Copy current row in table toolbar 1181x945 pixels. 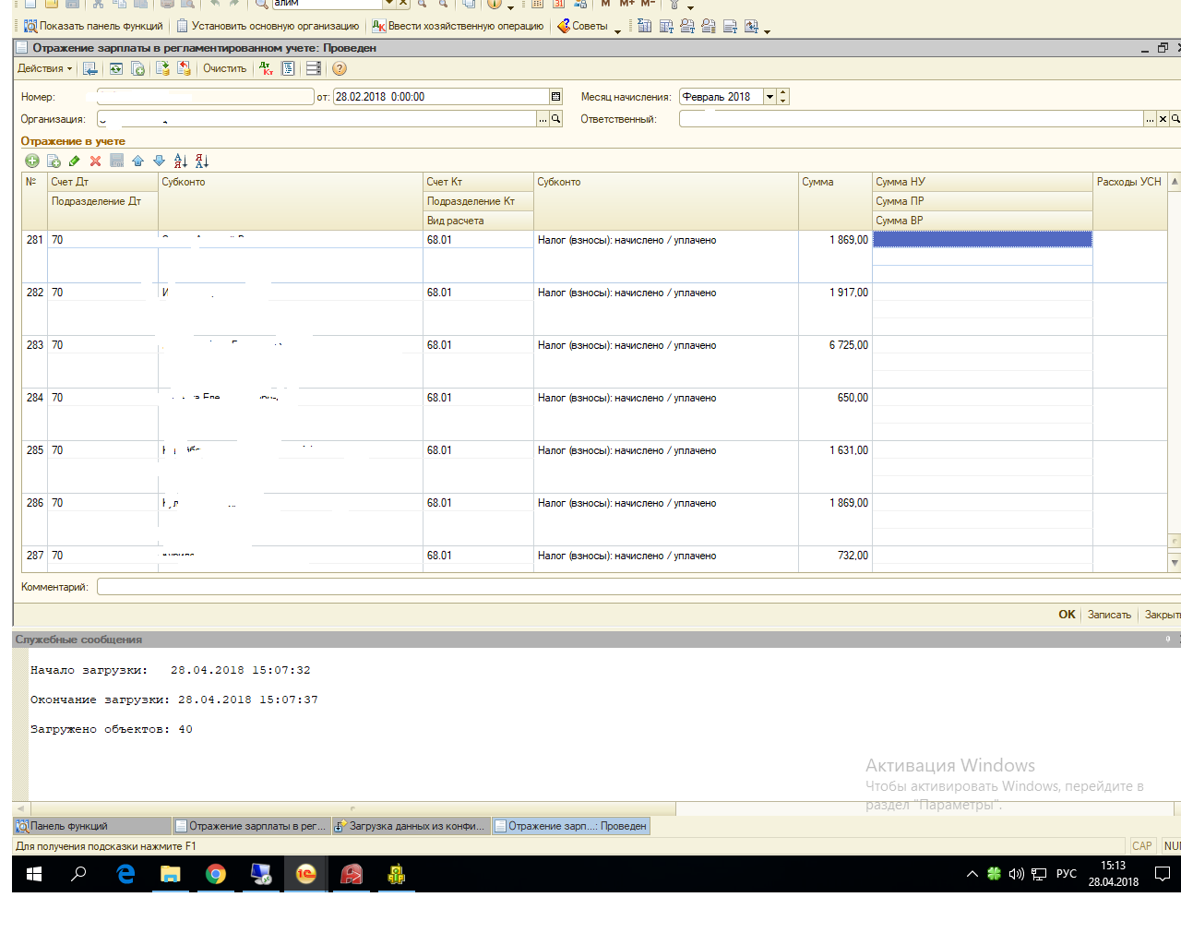(x=54, y=161)
